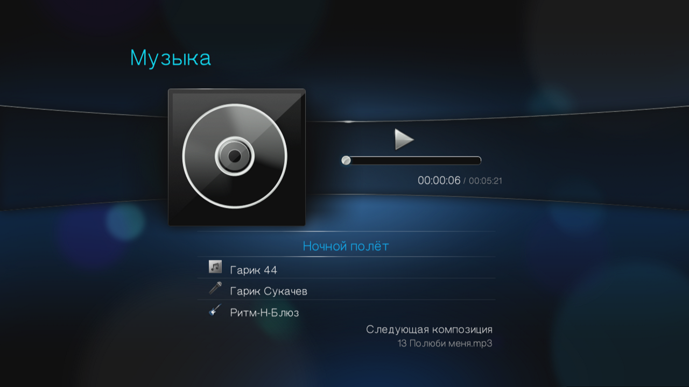The width and height of the screenshot is (689, 387).
Task: Open next track 13 Полюби меня.mp3
Action: pos(445,343)
